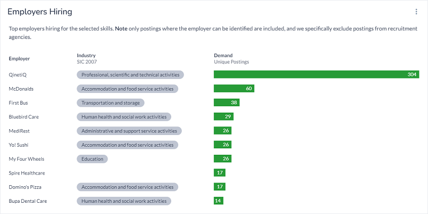Click McDonalds' Accommodation and food service tag
428x214 pixels.
127,89
